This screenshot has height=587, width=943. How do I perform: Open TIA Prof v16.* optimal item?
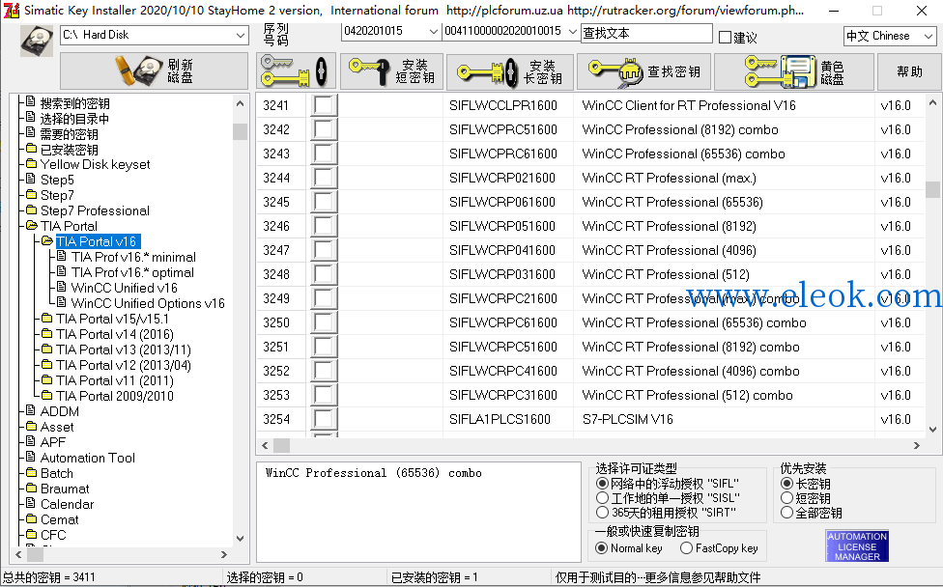coord(132,273)
